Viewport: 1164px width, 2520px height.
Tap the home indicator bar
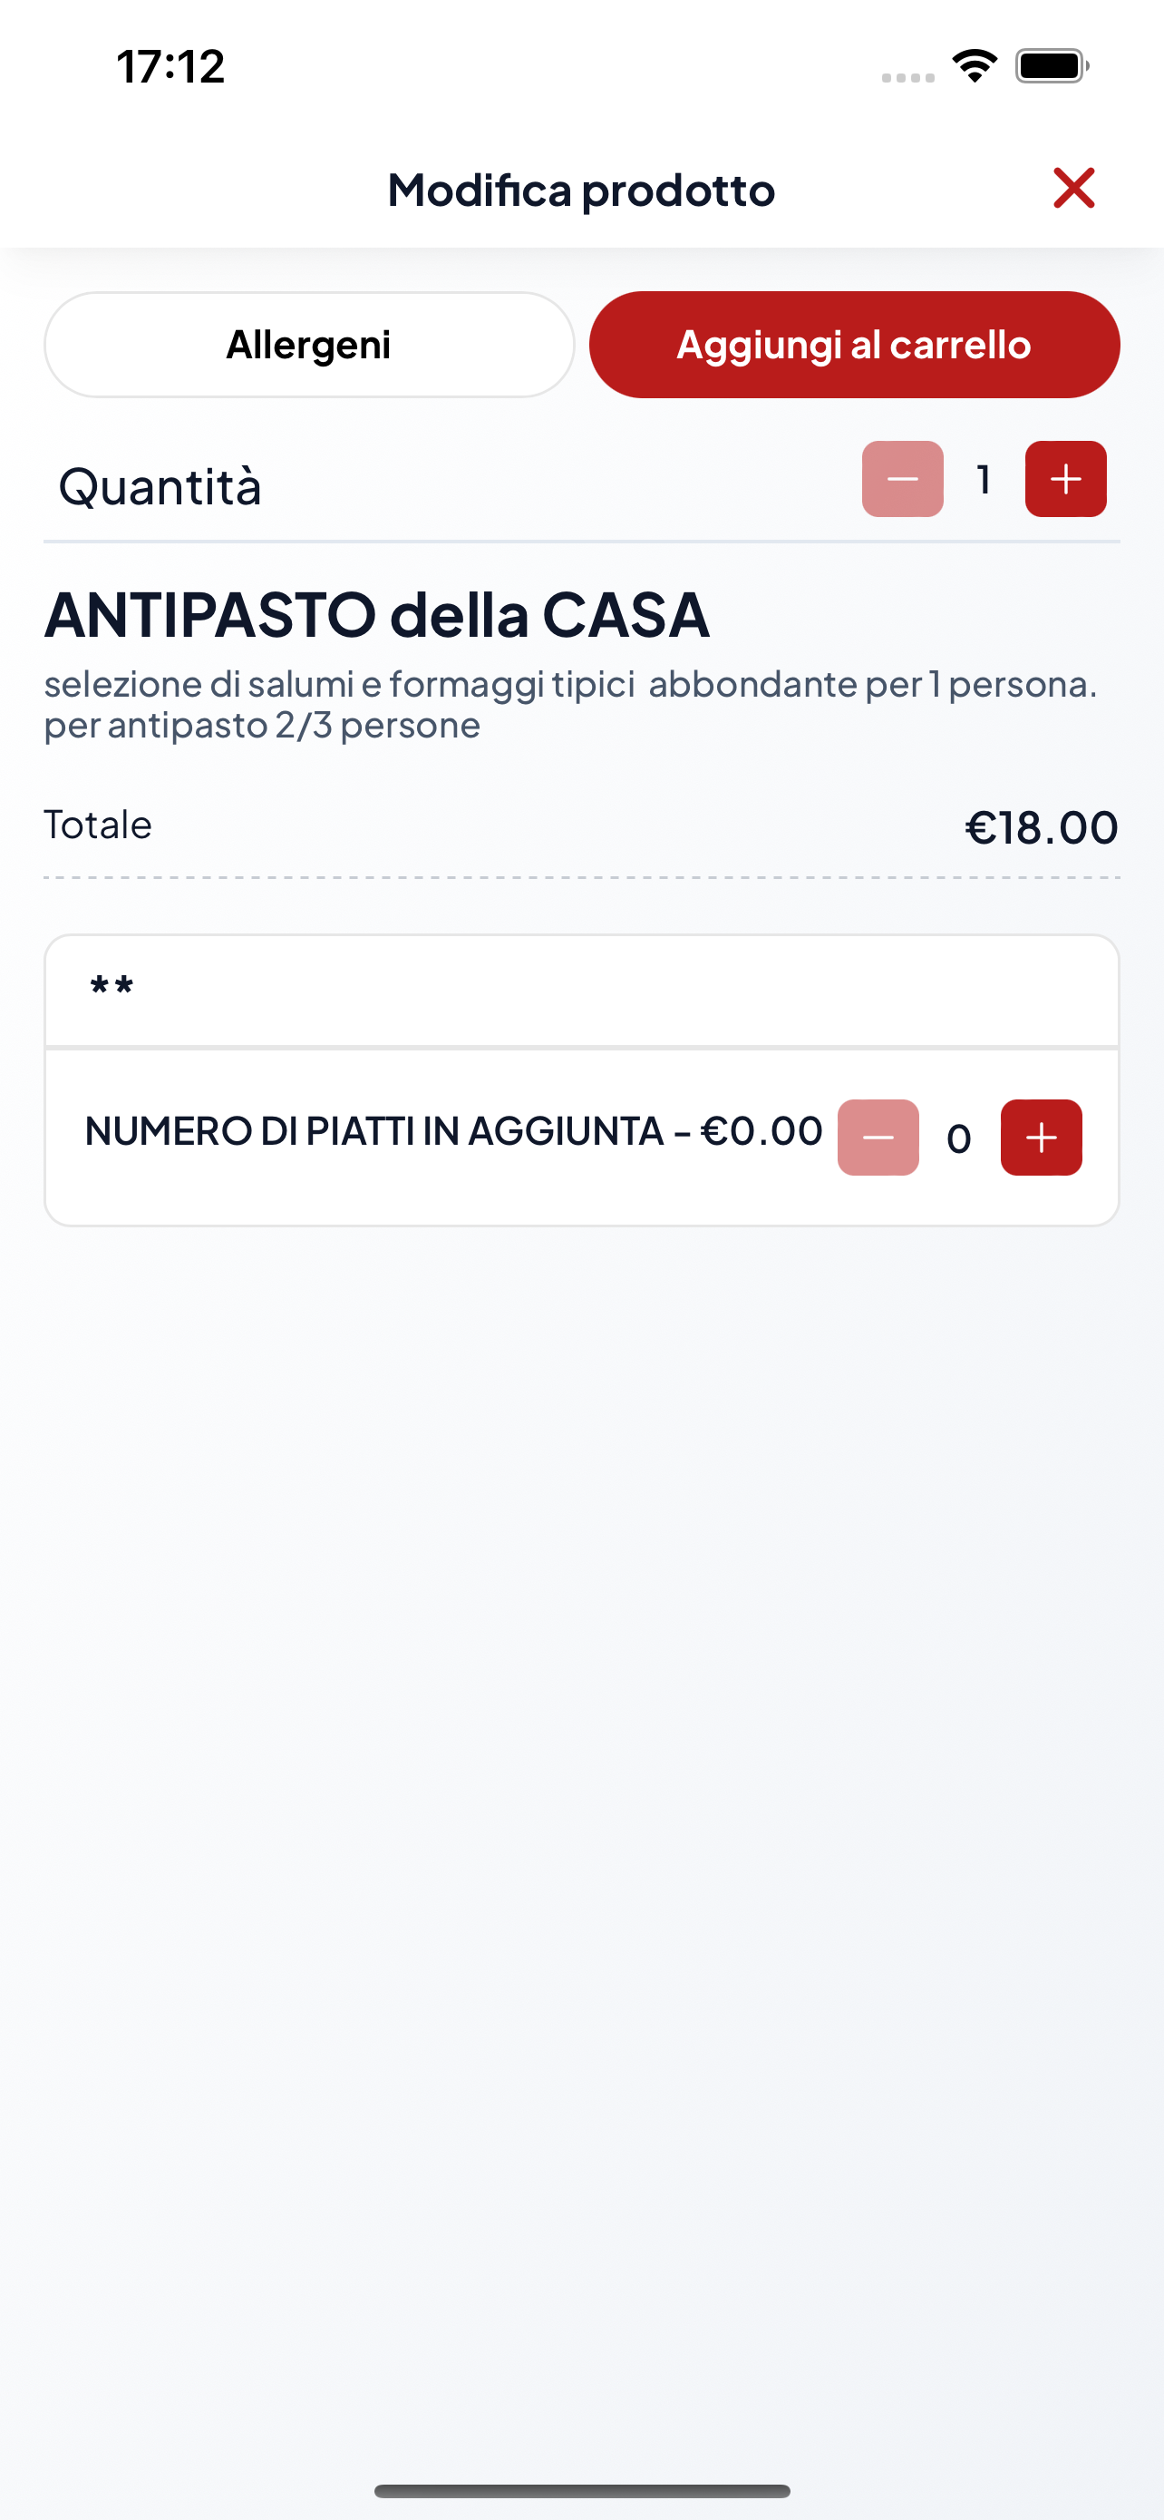click(x=581, y=2490)
